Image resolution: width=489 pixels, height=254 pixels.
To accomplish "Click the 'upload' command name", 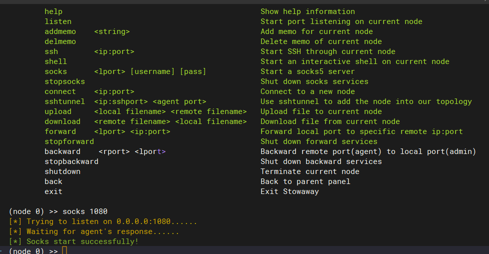I will 58,111.
